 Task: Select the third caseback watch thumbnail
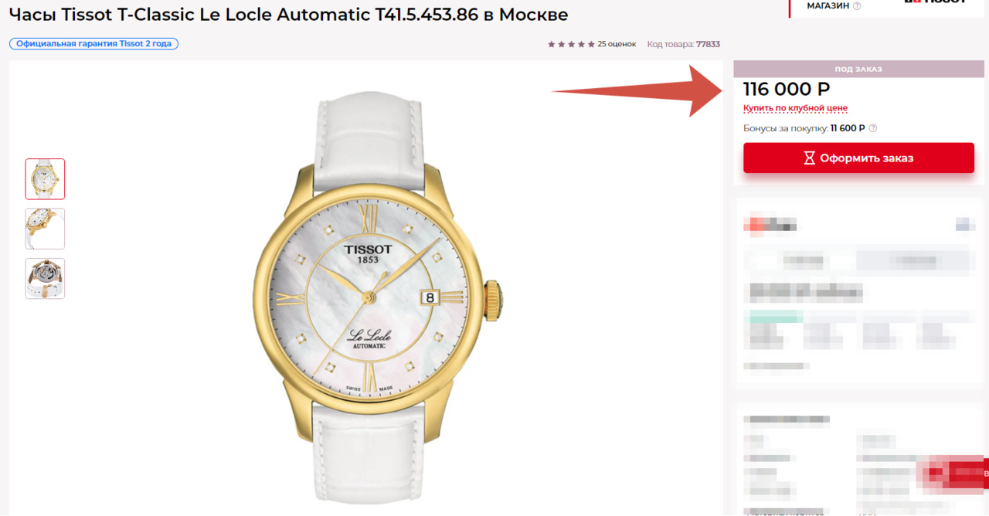point(45,278)
